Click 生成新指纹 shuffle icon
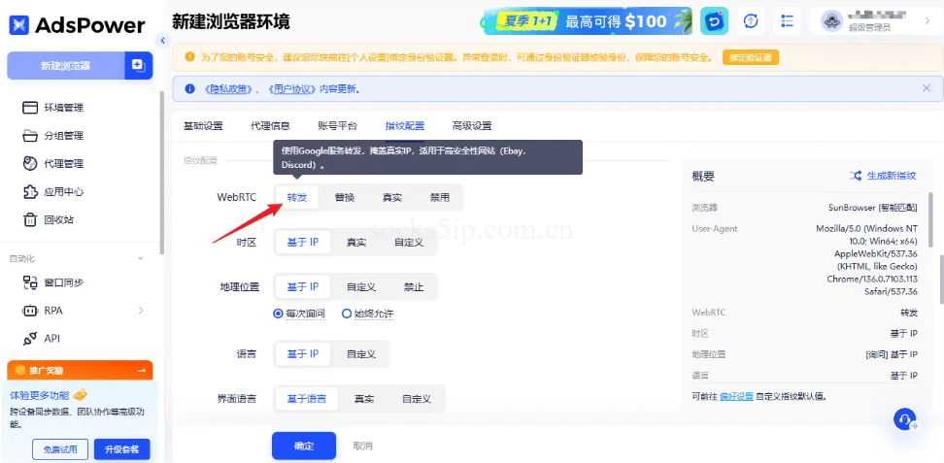The width and height of the screenshot is (944, 463). pyautogui.click(x=855, y=176)
